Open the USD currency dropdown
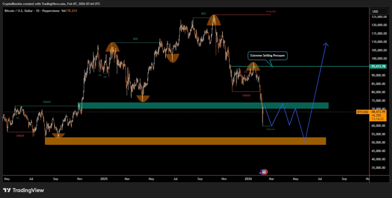This screenshot has height=198, width=392. (x=375, y=11)
